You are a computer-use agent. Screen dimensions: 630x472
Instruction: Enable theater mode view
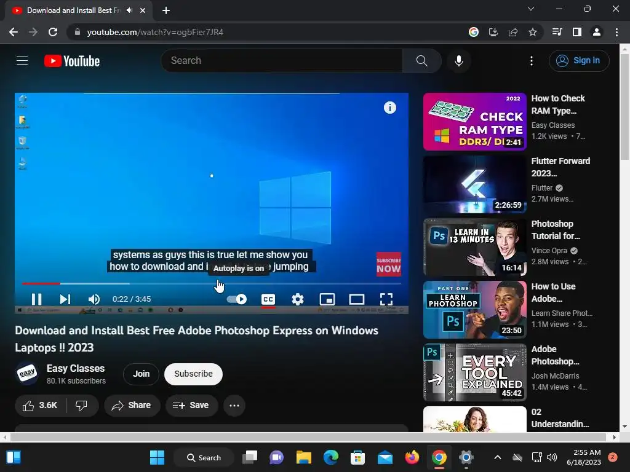pyautogui.click(x=356, y=299)
